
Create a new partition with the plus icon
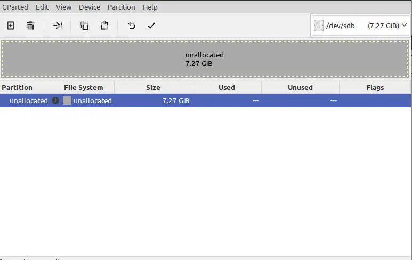(x=11, y=26)
